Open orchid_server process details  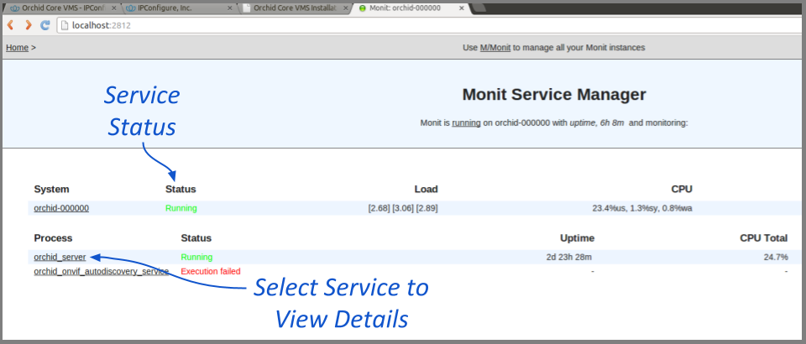(60, 257)
